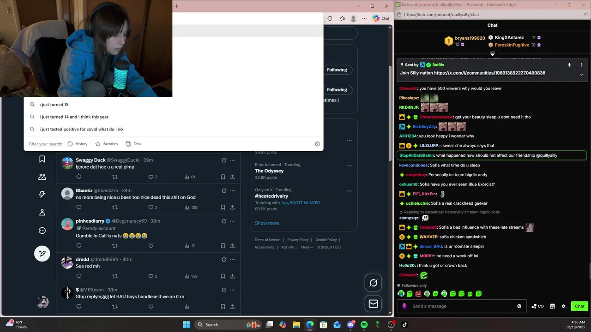The image size is (591, 332).
Task: Open Edge favorites star icon
Action: (342, 18)
